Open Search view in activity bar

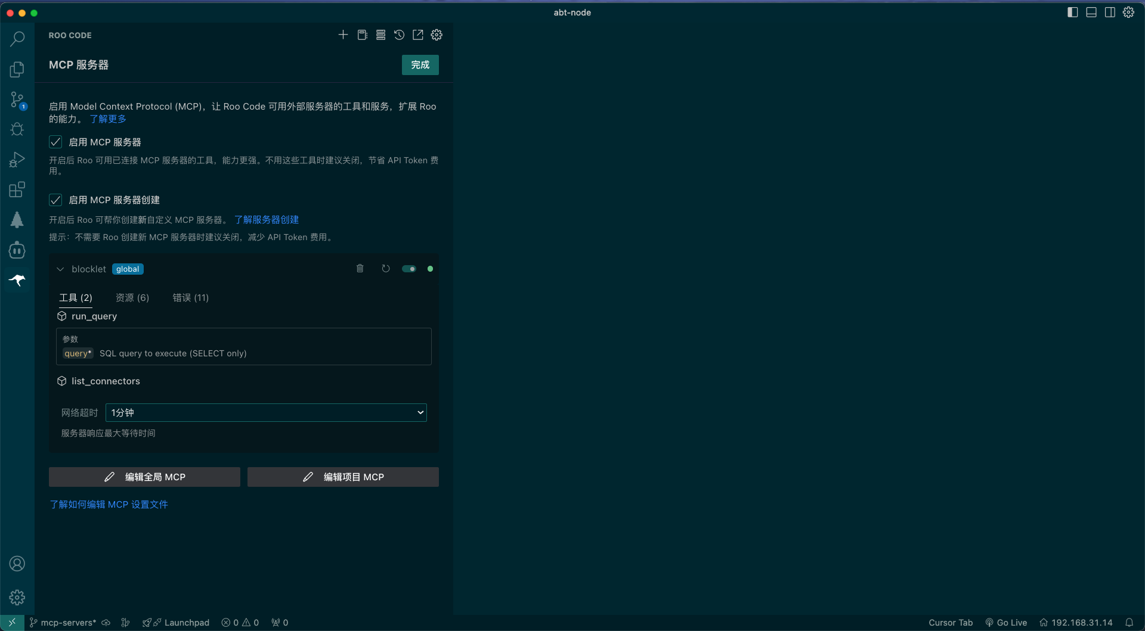17,39
